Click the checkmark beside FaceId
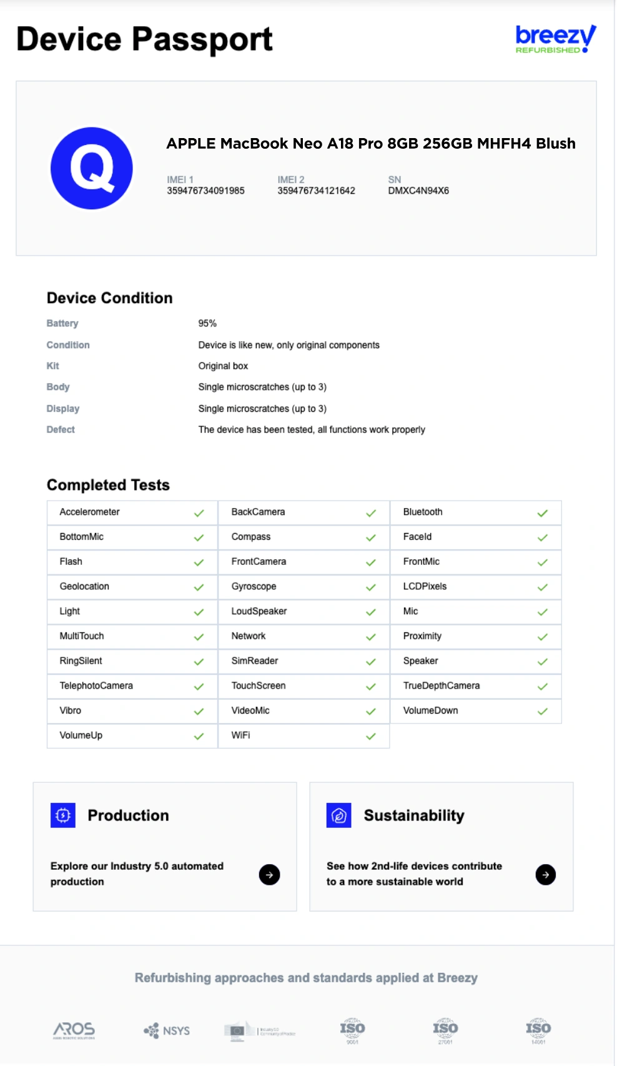Image resolution: width=617 pixels, height=1066 pixels. pyautogui.click(x=543, y=537)
